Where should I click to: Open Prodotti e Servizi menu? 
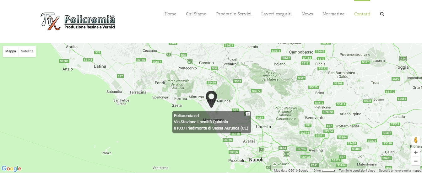tap(234, 14)
